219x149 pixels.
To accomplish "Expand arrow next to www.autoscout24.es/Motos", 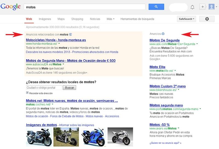I will click(x=63, y=64).
